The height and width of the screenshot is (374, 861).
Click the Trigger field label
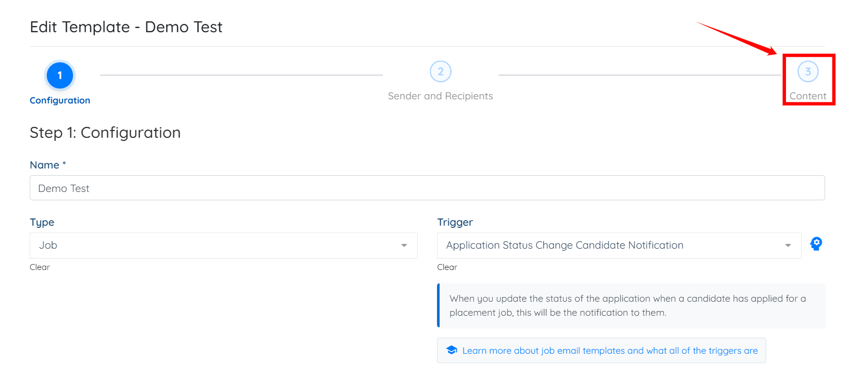pyautogui.click(x=455, y=222)
